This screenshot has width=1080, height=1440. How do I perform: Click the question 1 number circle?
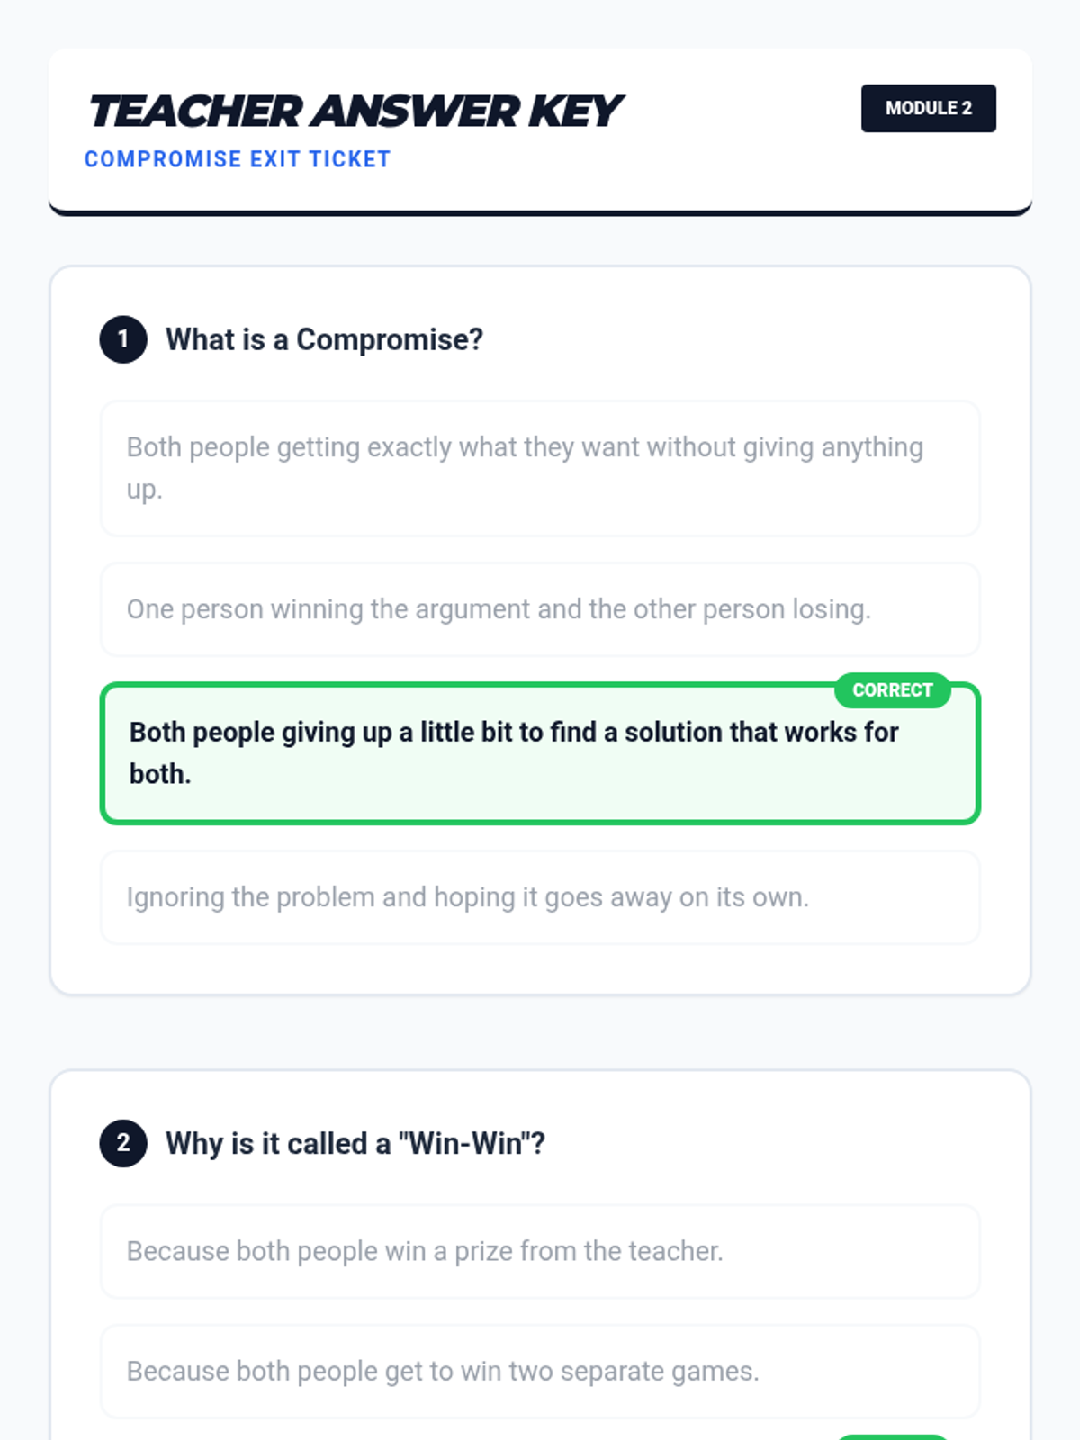pos(123,339)
